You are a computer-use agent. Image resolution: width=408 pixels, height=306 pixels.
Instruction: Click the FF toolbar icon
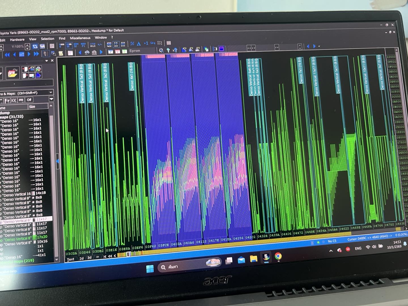click(116, 44)
